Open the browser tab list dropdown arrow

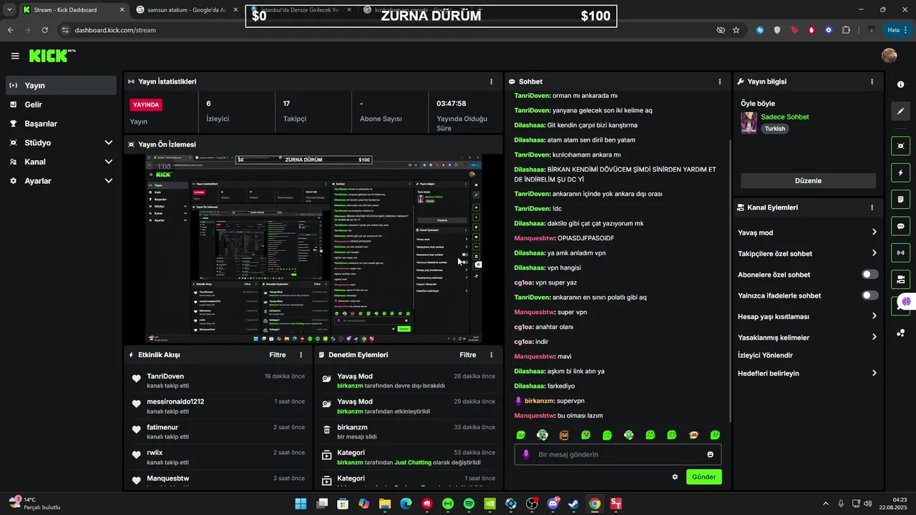click(9, 9)
